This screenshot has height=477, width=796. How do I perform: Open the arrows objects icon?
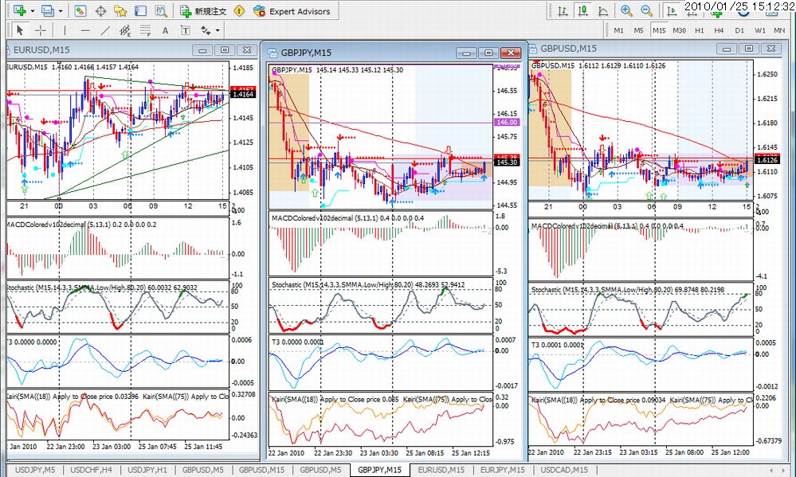pyautogui.click(x=205, y=30)
